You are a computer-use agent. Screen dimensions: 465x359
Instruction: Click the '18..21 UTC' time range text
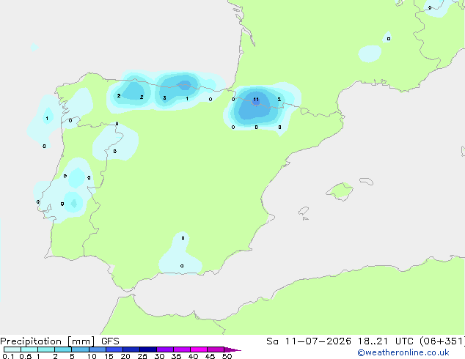pyautogui.click(x=387, y=341)
